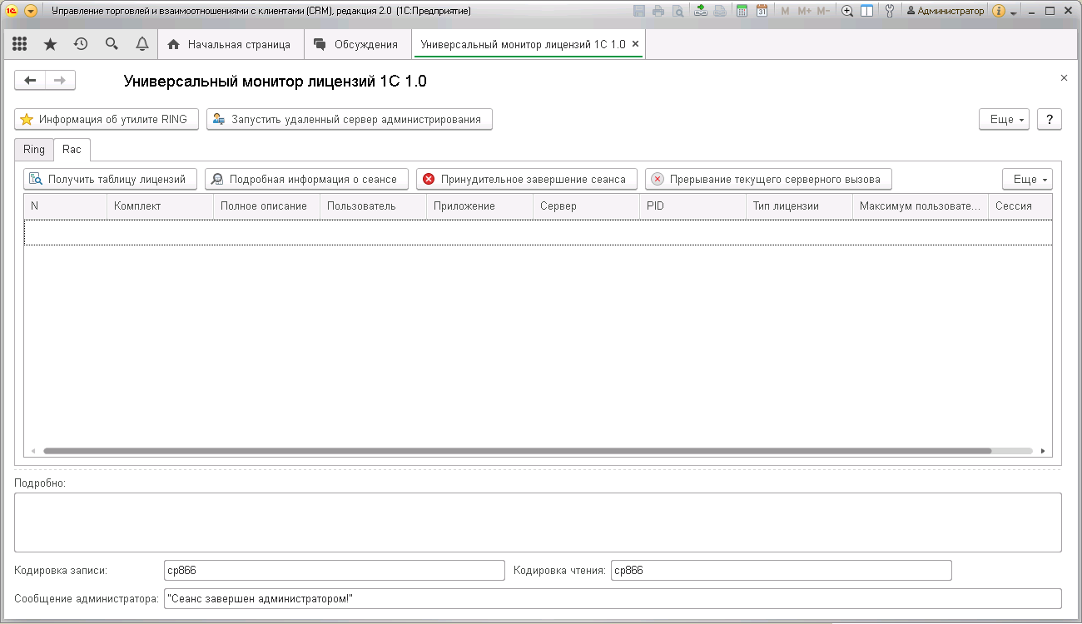Click Информация об утилите RING button
1082x624 pixels.
point(107,119)
